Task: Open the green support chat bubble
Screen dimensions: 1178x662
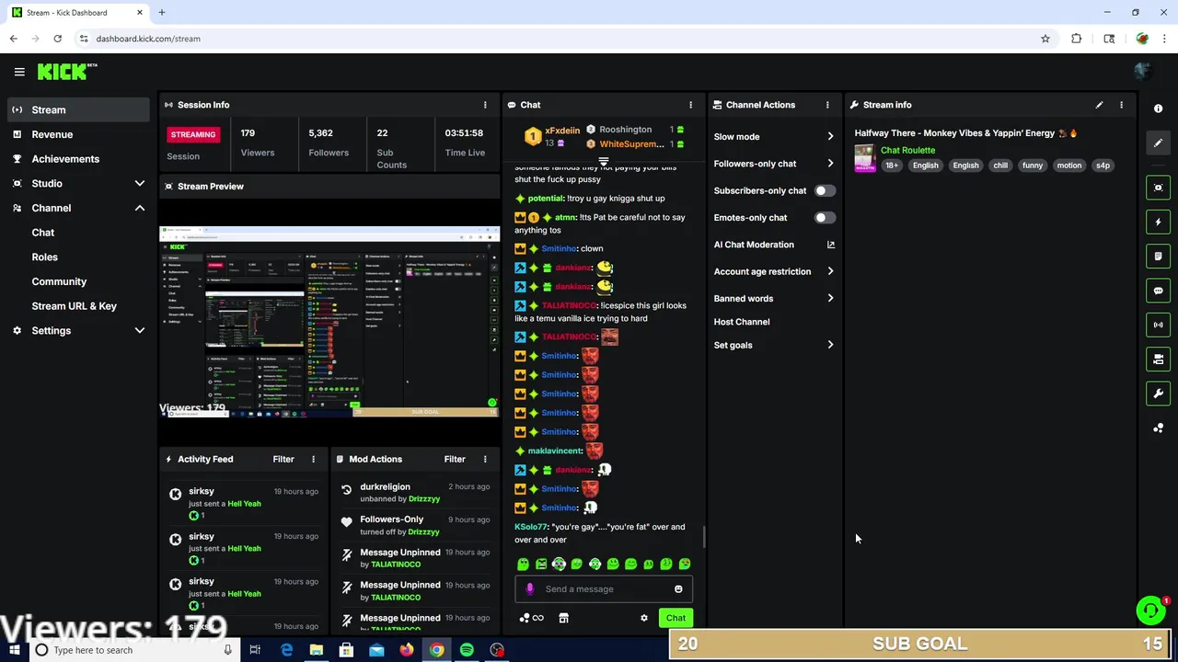Action: point(1150,611)
